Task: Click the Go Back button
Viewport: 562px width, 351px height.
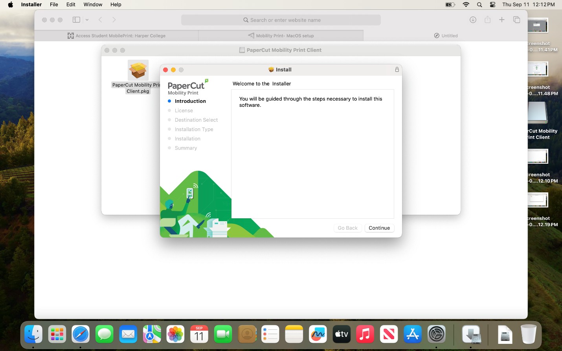Action: pyautogui.click(x=347, y=228)
